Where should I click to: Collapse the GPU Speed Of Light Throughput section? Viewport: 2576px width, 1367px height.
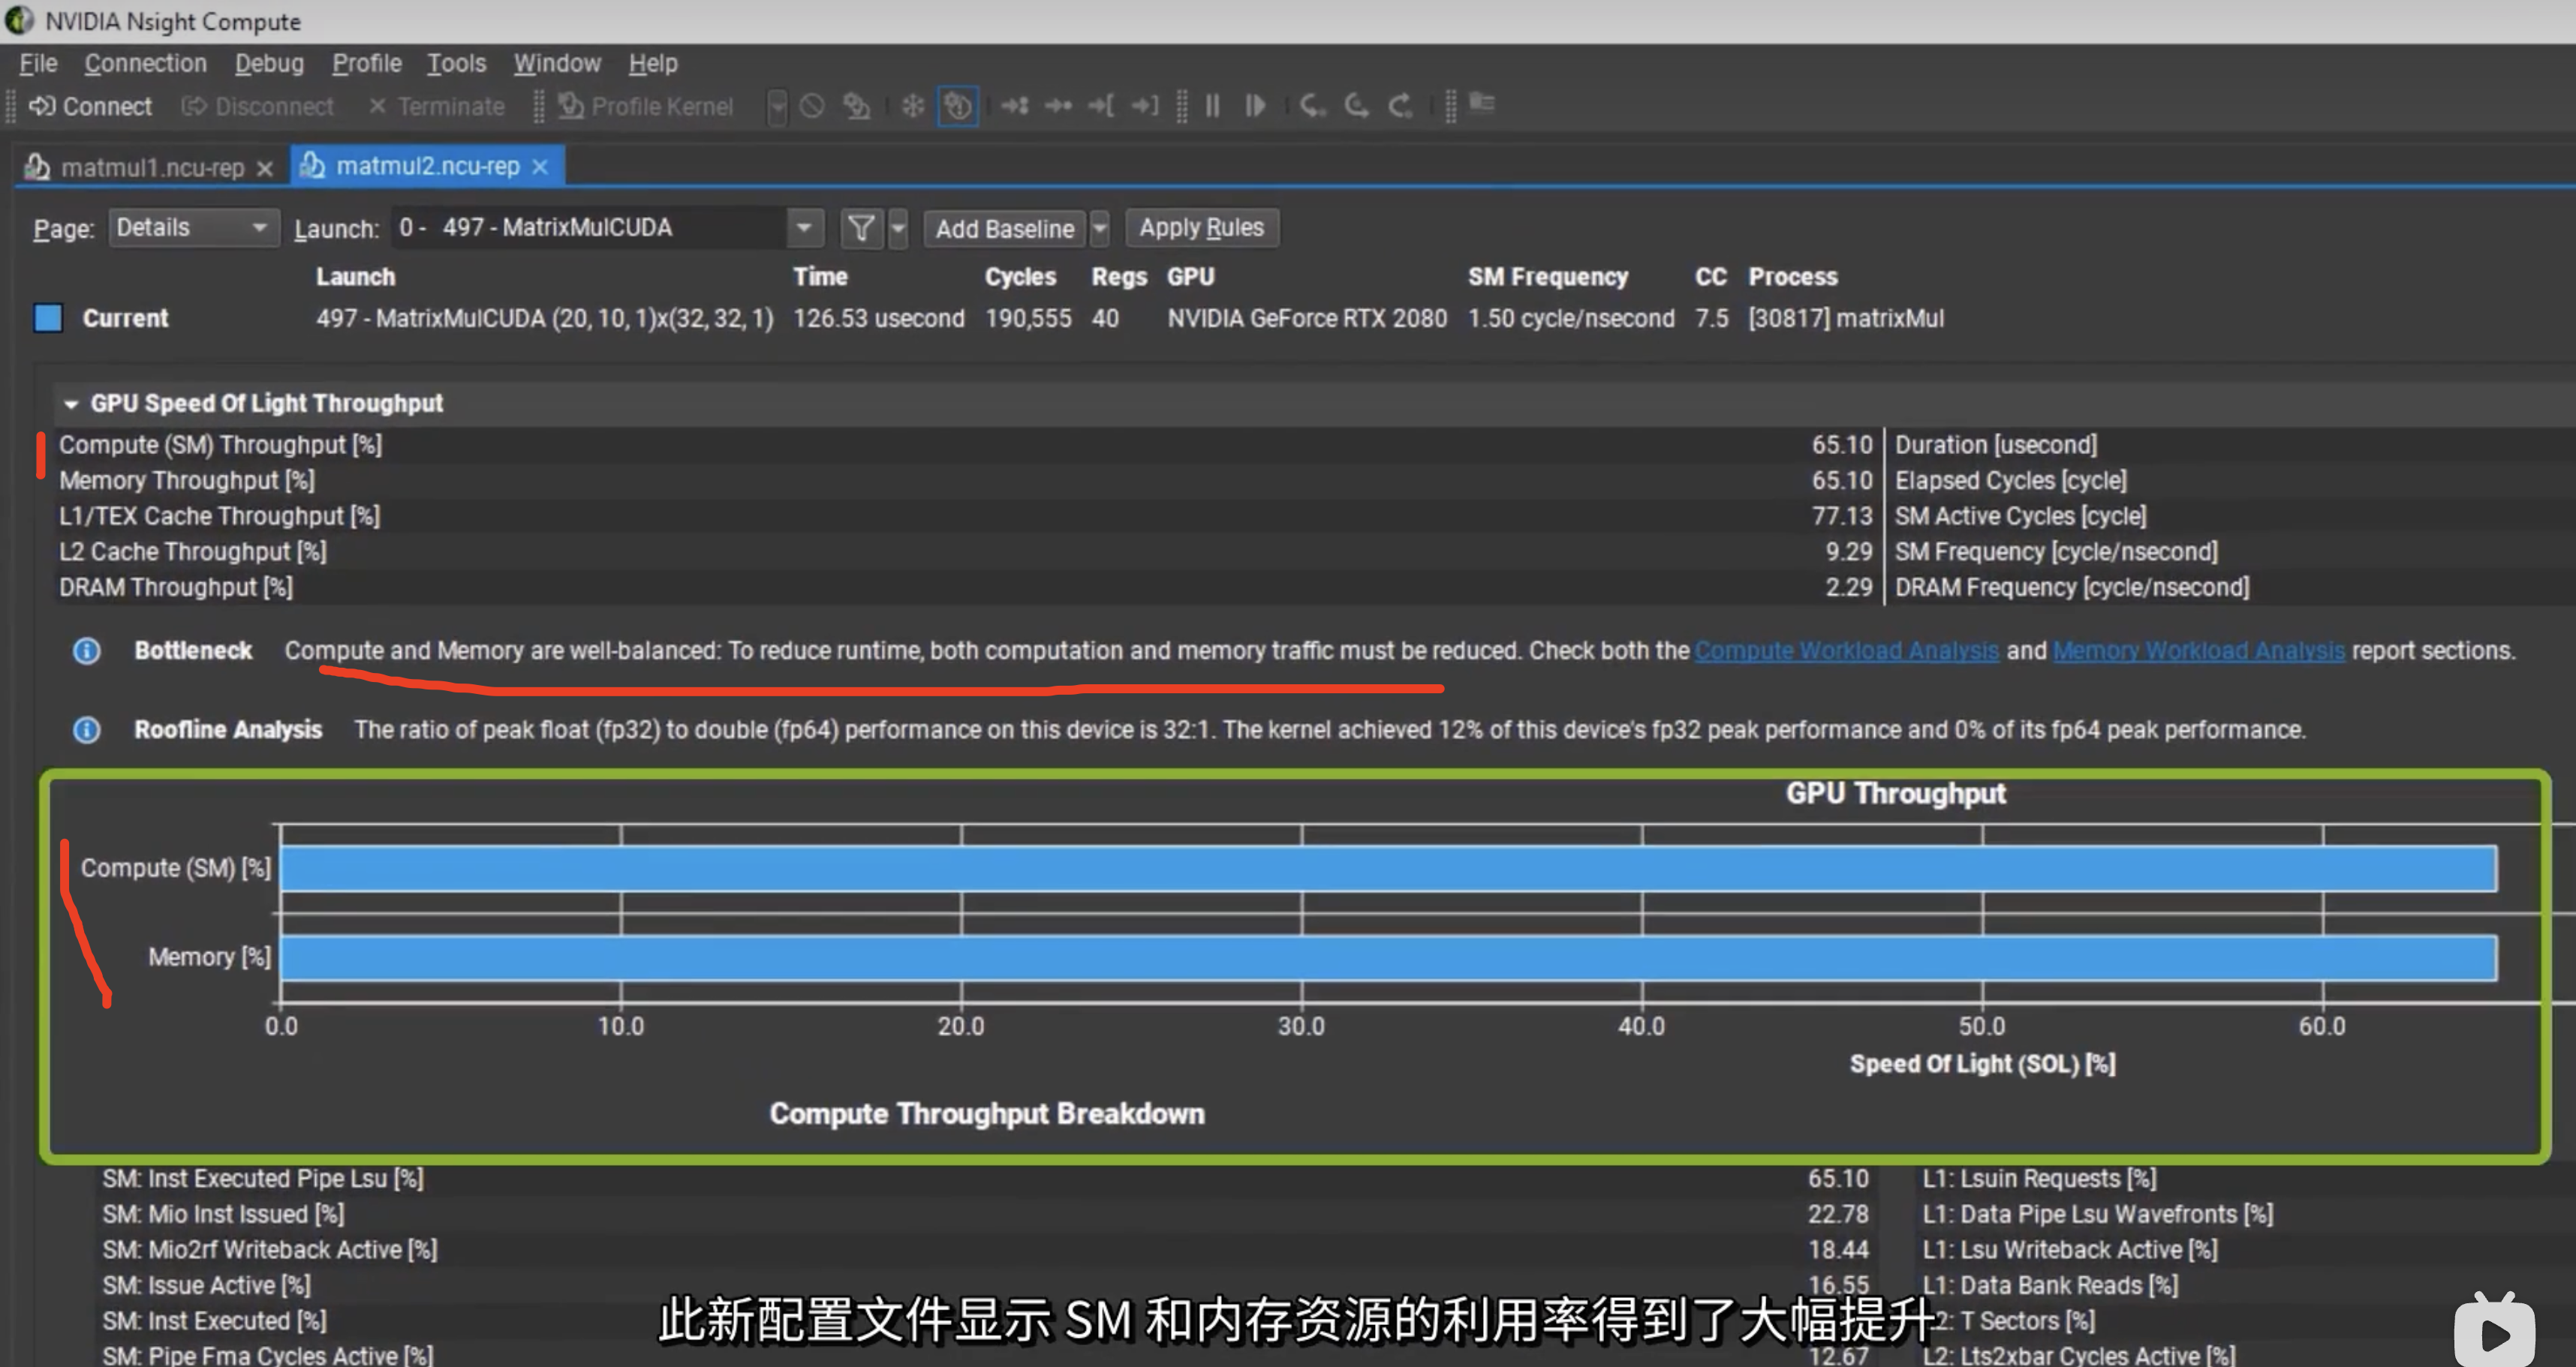pos(71,404)
